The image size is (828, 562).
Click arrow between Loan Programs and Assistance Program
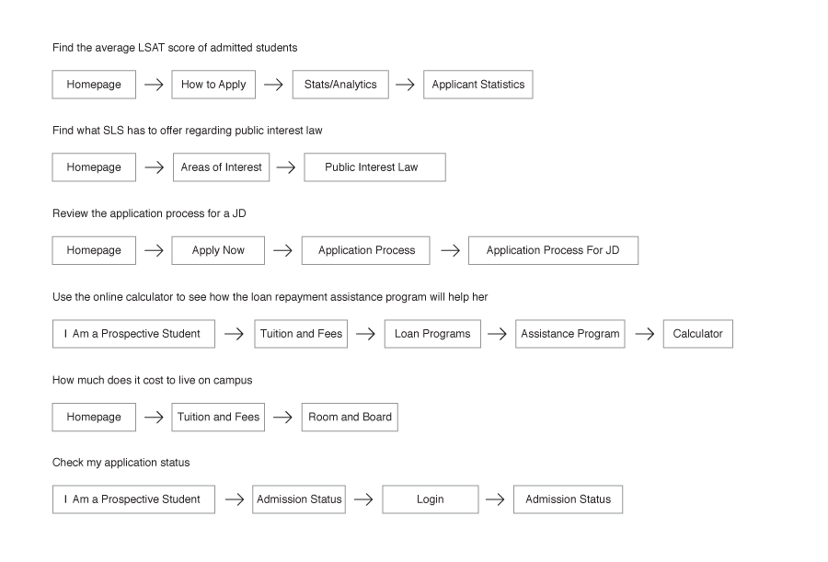(x=497, y=334)
